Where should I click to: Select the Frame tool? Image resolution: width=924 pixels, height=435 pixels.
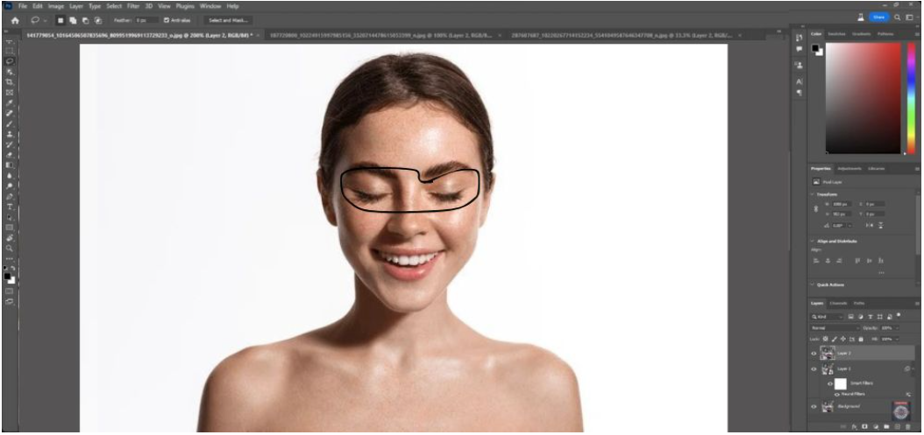click(10, 93)
